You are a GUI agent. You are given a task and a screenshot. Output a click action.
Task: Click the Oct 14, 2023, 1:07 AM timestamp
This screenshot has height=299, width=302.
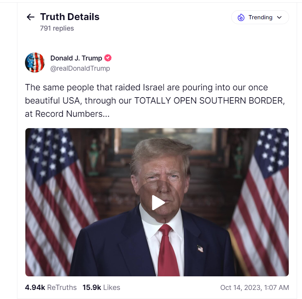tap(254, 287)
